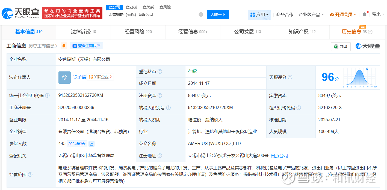
Task: Open the 费米 user menu
Action: 378,14
